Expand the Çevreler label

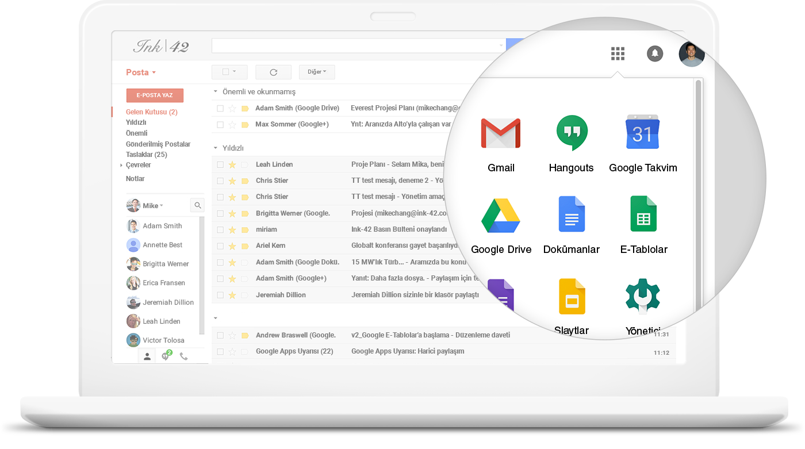point(121,166)
